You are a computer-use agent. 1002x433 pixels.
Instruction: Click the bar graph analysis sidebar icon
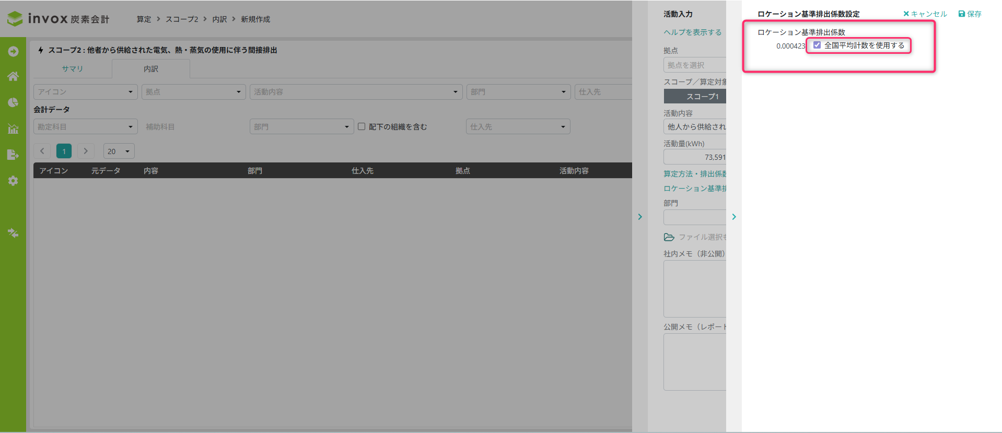[x=13, y=128]
